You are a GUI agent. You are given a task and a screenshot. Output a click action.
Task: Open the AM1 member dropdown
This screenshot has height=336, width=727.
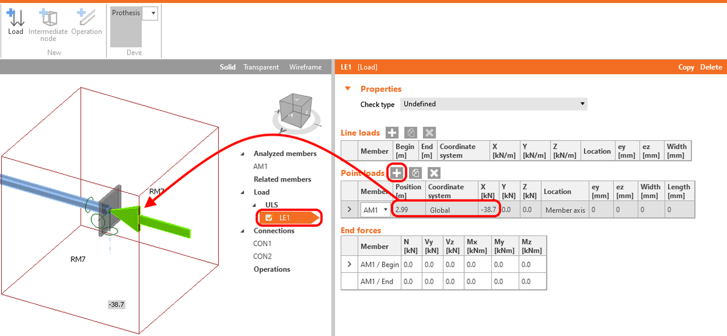click(x=376, y=210)
